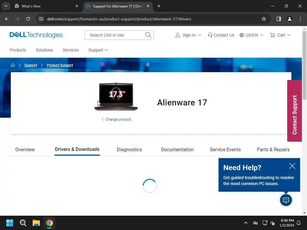307x230 pixels.
Task: Open the Documentation tab
Action: (177, 150)
